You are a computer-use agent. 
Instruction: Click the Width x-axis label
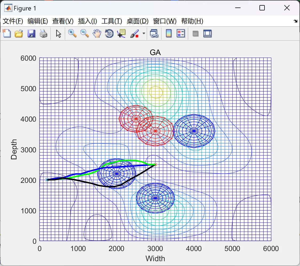(x=155, y=259)
